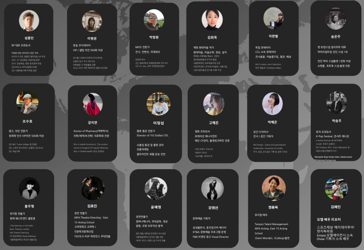Open 윤혜영's black-and-white profile image
This screenshot has height=250, width=364.
coord(156,189)
